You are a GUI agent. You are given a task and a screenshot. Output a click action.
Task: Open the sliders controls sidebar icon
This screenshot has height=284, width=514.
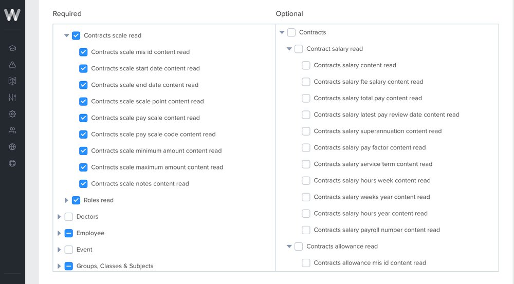coord(12,97)
